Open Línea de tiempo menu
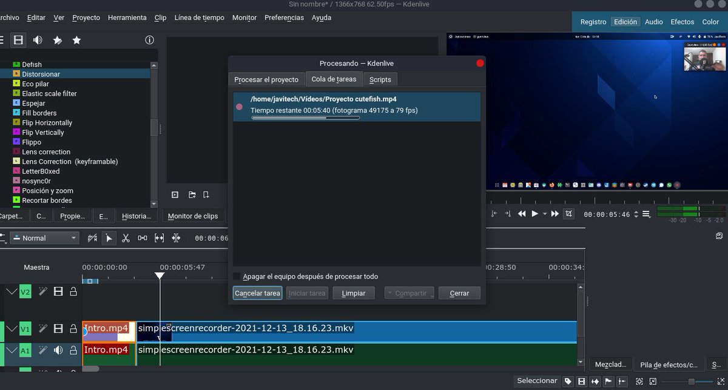 (199, 18)
